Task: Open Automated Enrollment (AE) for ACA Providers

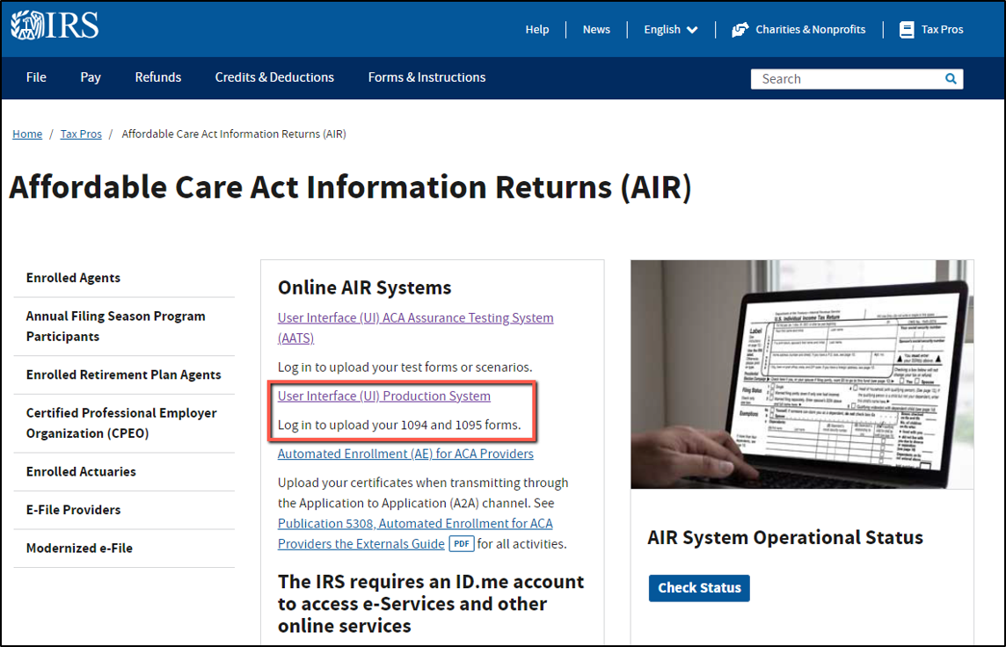Action: [x=405, y=454]
